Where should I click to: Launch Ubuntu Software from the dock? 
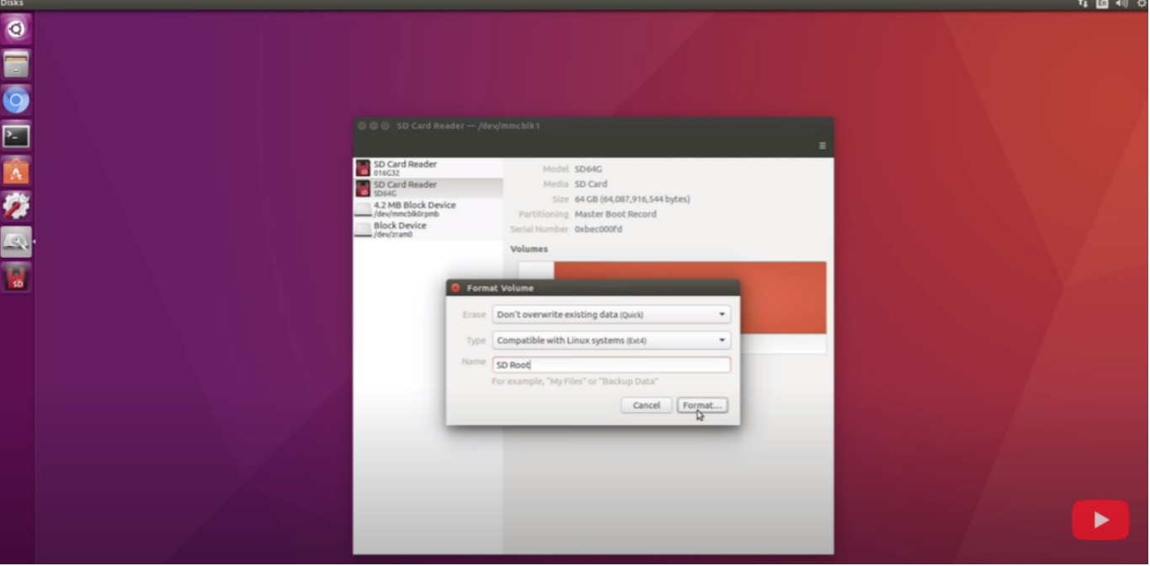(x=15, y=171)
